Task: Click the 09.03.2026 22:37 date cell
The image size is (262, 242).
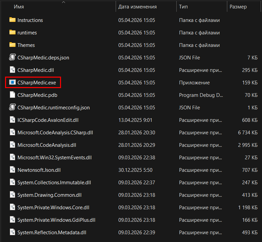Action: (137, 183)
